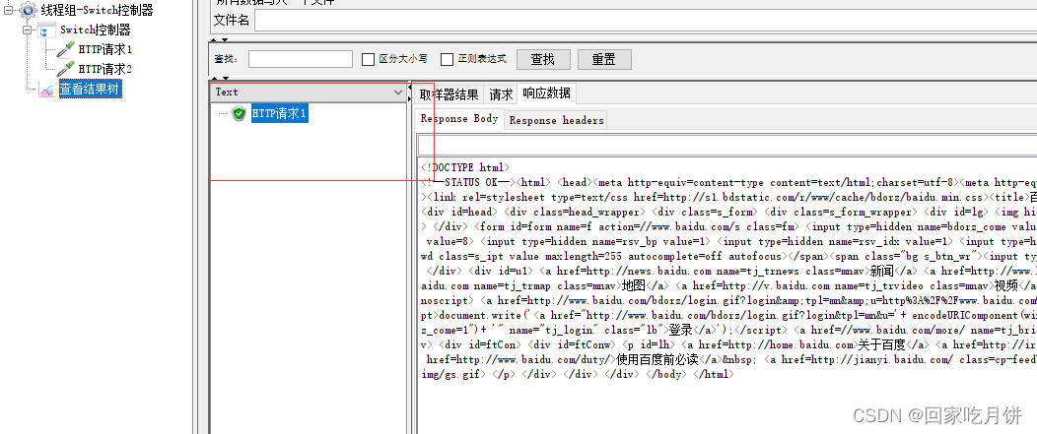This screenshot has height=434, width=1037.
Task: Open the Response Body sub-tab
Action: click(459, 119)
